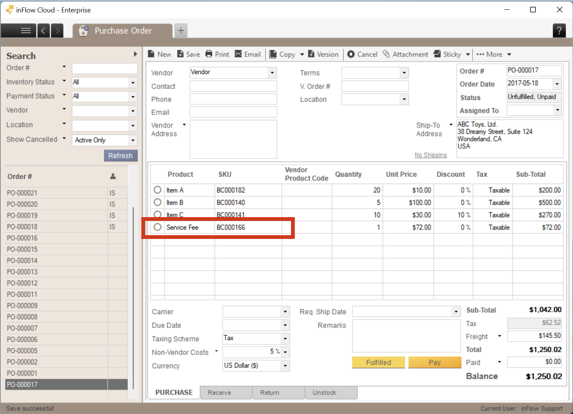
Task: Switch to the Unstock tab
Action: [x=331, y=393]
